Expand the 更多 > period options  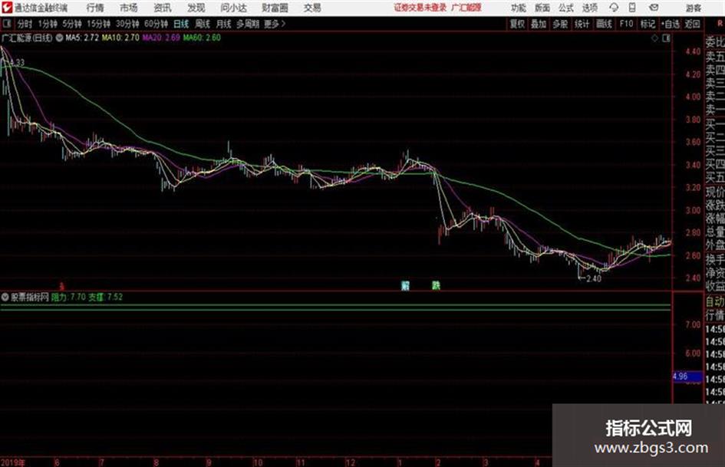(x=275, y=24)
